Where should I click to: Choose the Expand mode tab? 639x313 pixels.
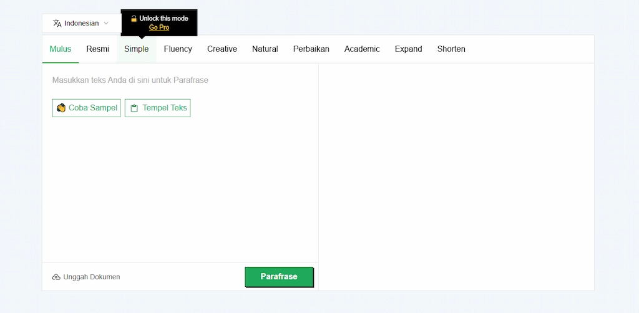click(x=408, y=49)
